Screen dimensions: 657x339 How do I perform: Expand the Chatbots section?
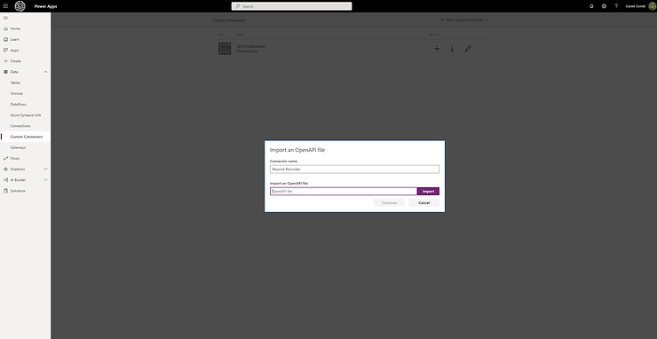tap(45, 169)
